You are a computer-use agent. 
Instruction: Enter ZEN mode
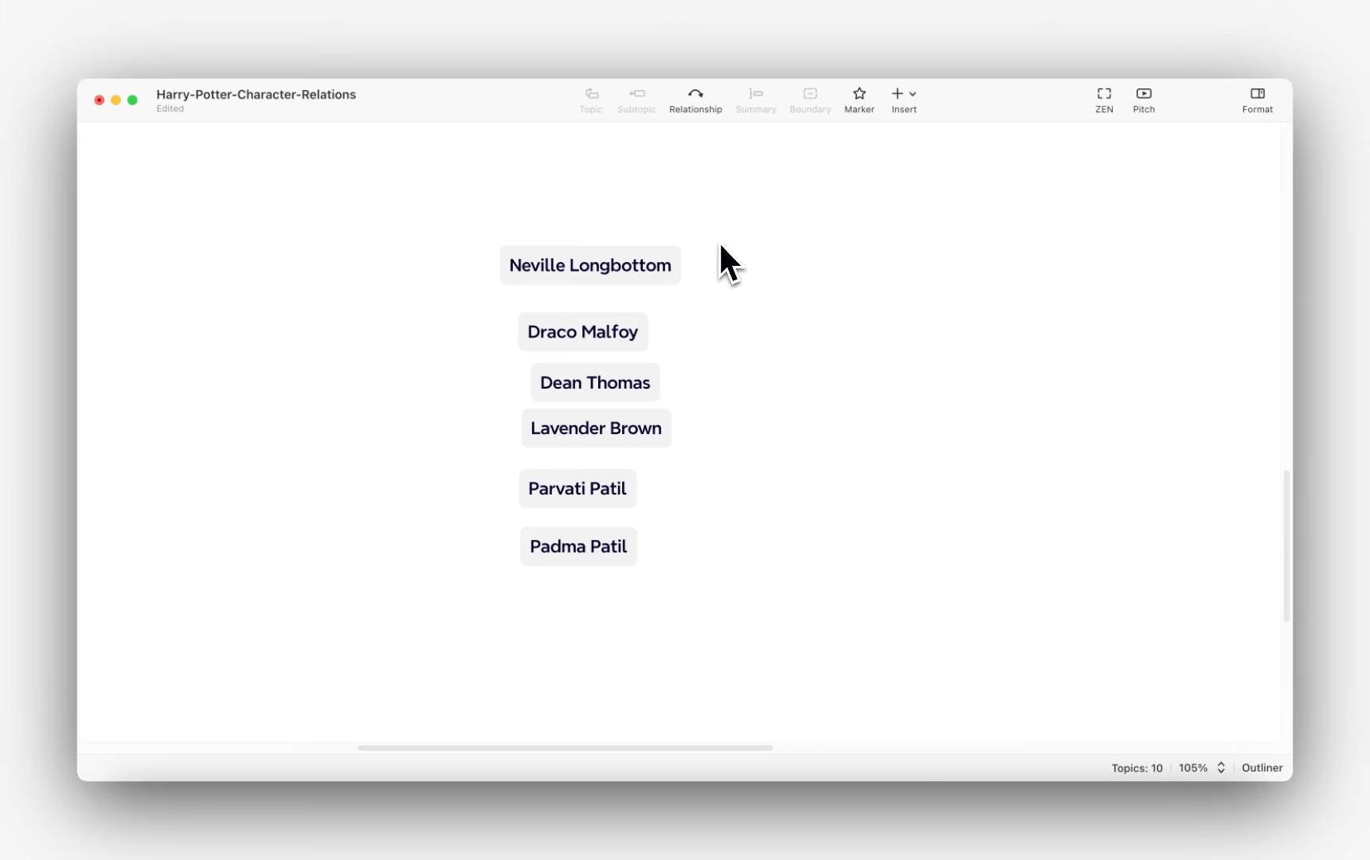click(1104, 100)
